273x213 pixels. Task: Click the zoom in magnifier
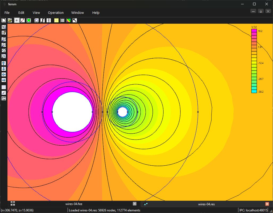pyautogui.click(x=4, y=39)
